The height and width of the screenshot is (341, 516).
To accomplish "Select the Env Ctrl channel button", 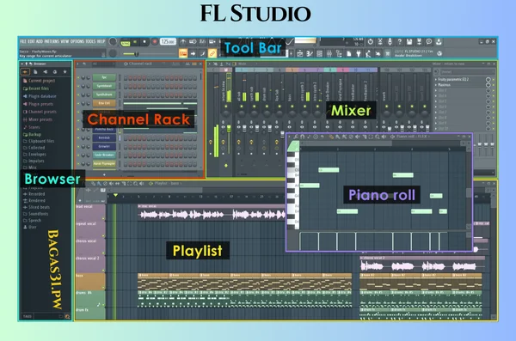I will pos(104,103).
